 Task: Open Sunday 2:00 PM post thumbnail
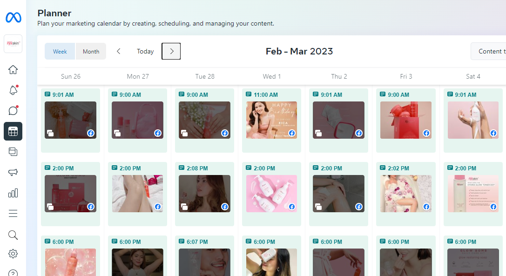point(70,194)
